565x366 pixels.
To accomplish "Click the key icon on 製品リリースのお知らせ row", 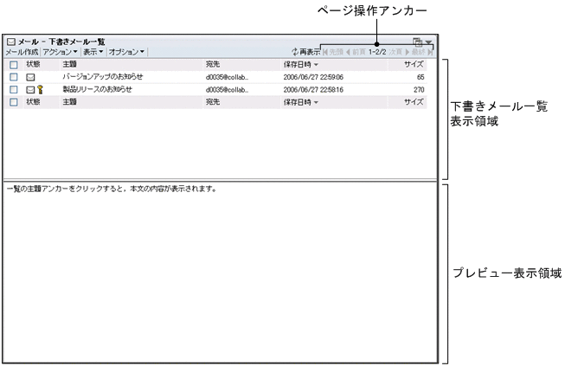I will point(40,89).
